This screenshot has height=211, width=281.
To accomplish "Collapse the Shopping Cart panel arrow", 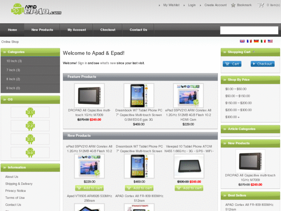I will coord(254,52).
